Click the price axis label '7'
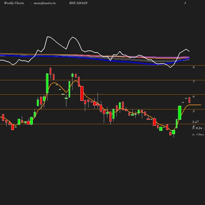 pos(194,82)
